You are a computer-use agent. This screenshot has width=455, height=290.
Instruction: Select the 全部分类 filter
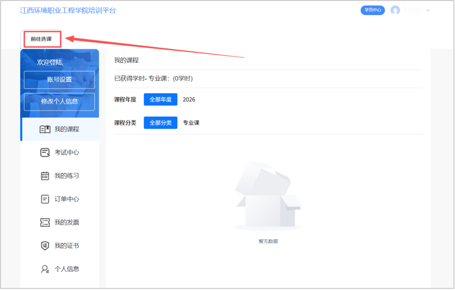point(160,123)
